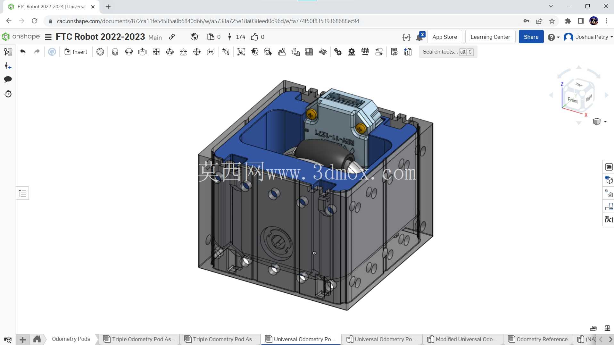Rotate view using right arrow of view cube
The image size is (614, 345).
[607, 95]
